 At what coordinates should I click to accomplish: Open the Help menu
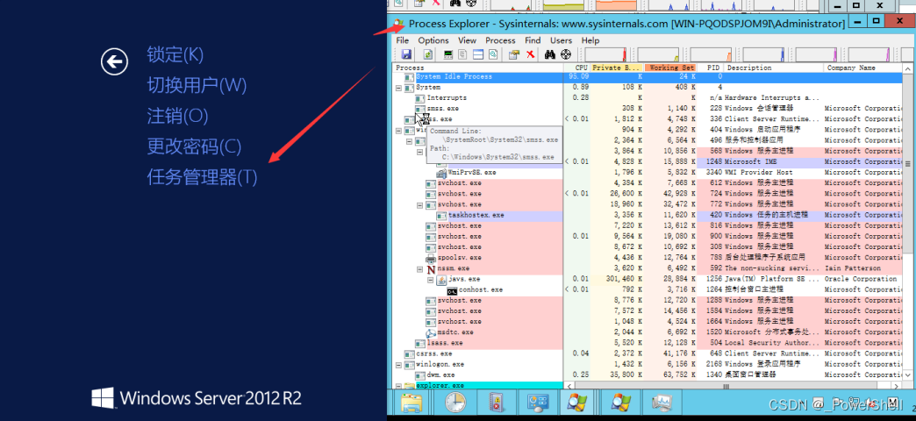(590, 40)
